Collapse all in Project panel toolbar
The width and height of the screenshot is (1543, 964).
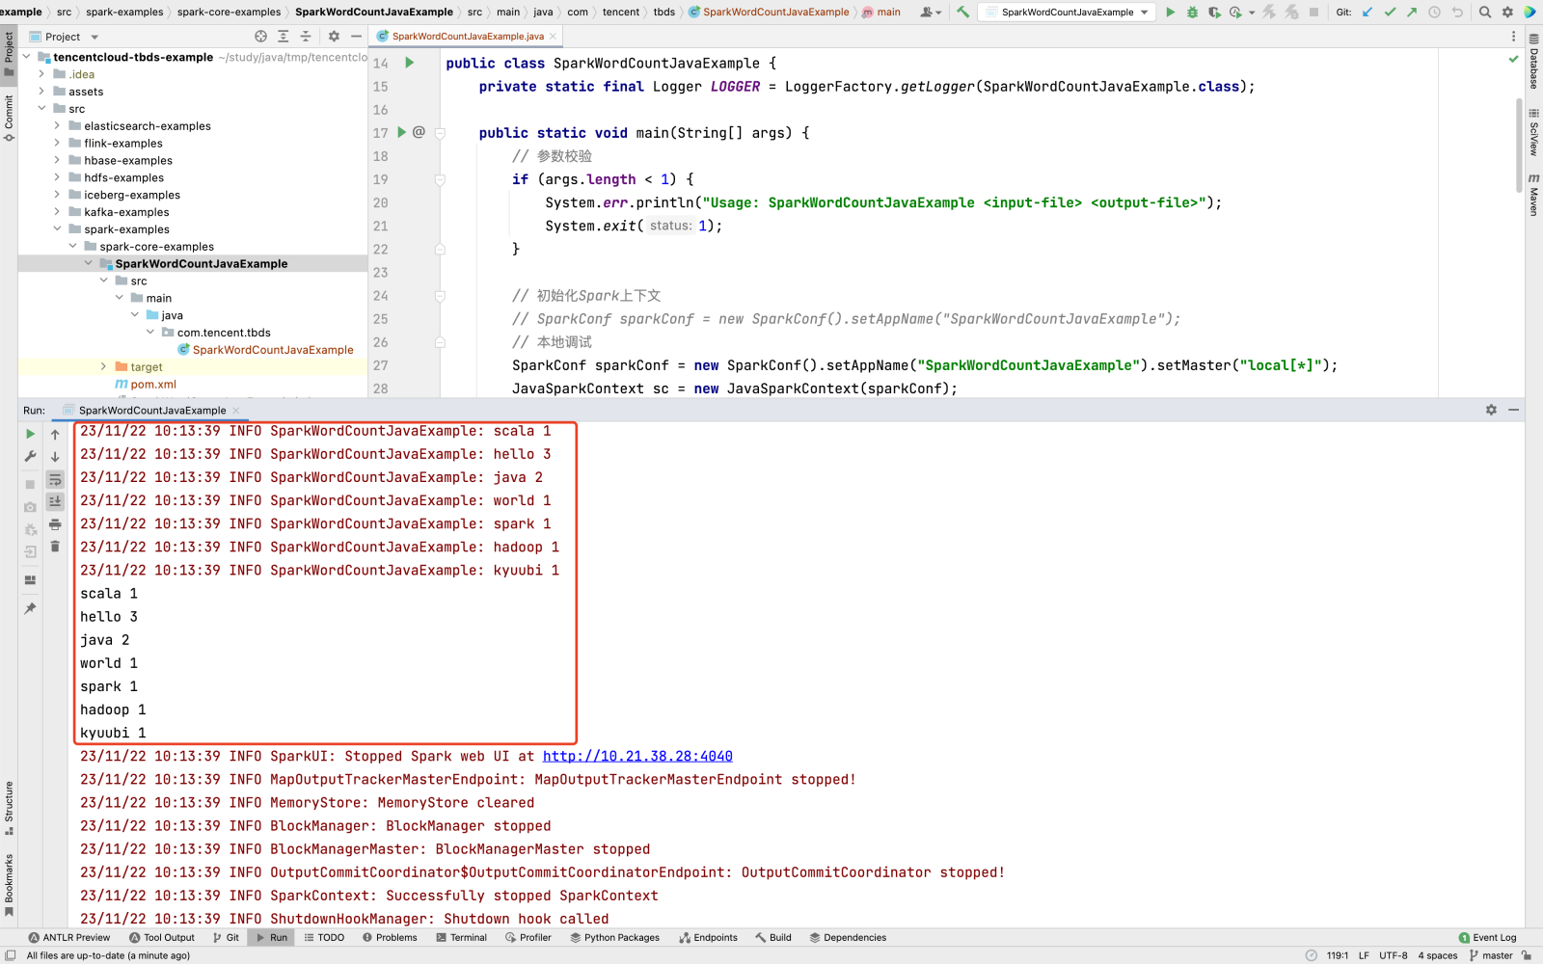click(x=306, y=37)
